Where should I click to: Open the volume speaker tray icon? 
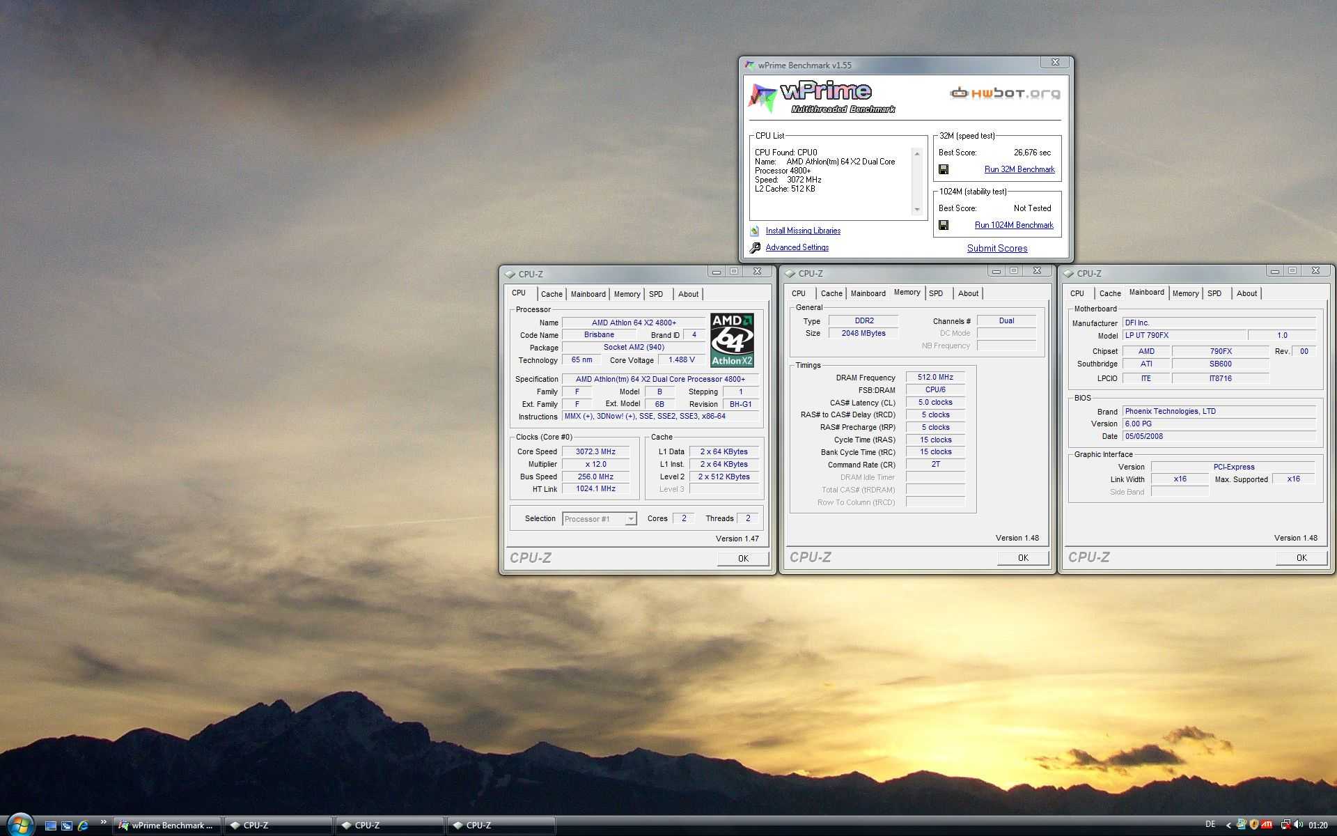coord(1298,825)
